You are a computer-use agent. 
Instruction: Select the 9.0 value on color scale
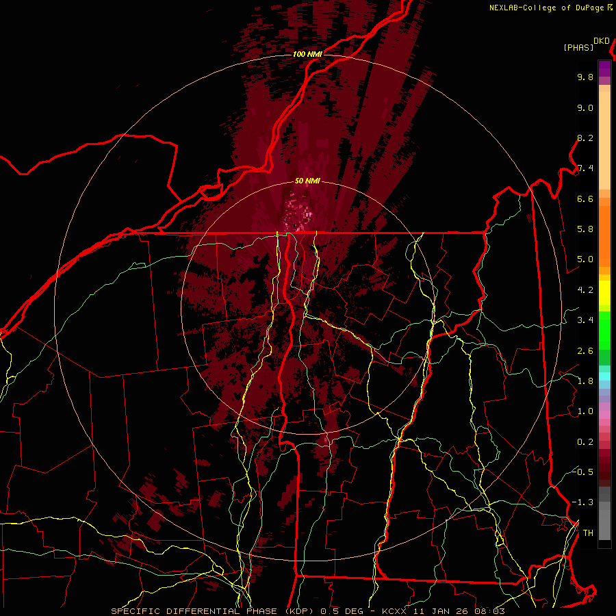[x=585, y=107]
